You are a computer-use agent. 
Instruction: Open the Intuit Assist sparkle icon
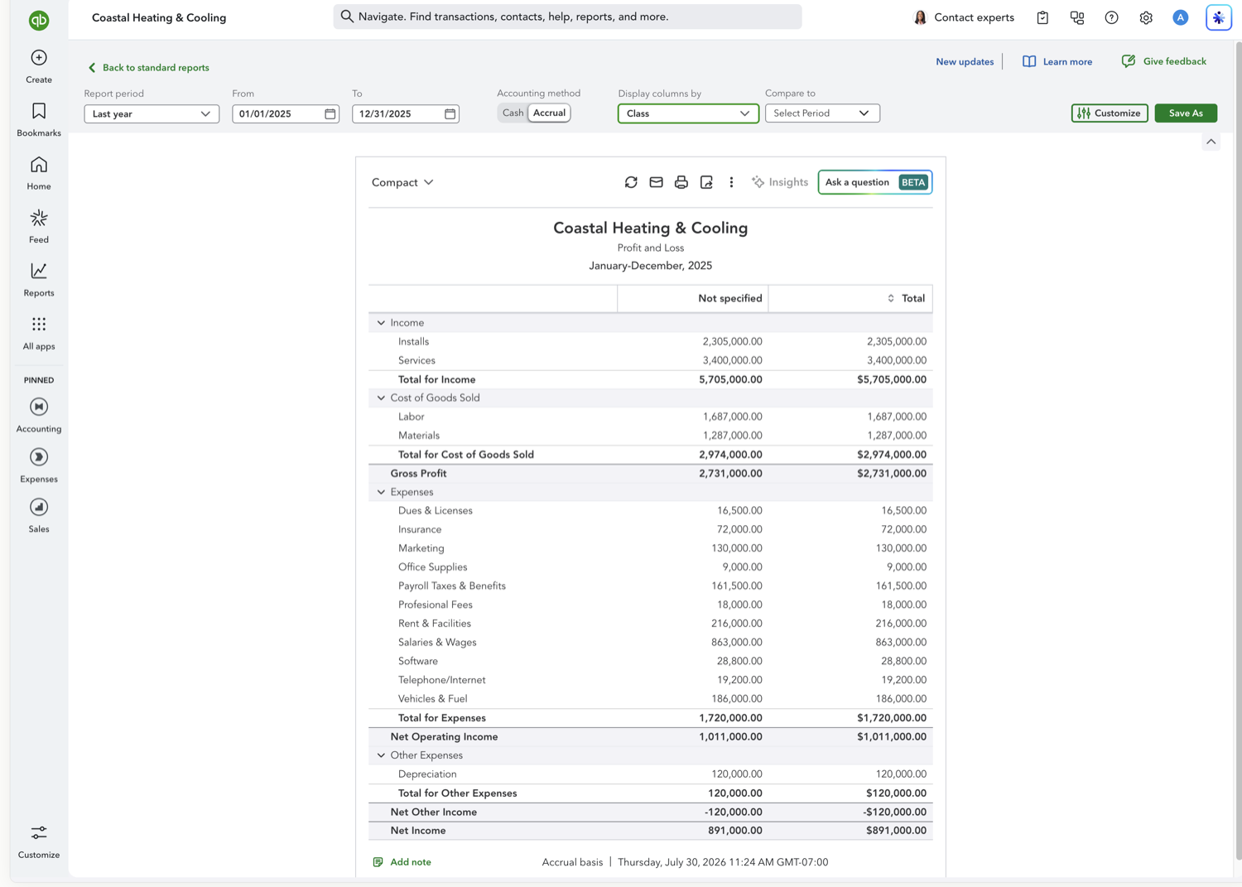pos(1218,17)
